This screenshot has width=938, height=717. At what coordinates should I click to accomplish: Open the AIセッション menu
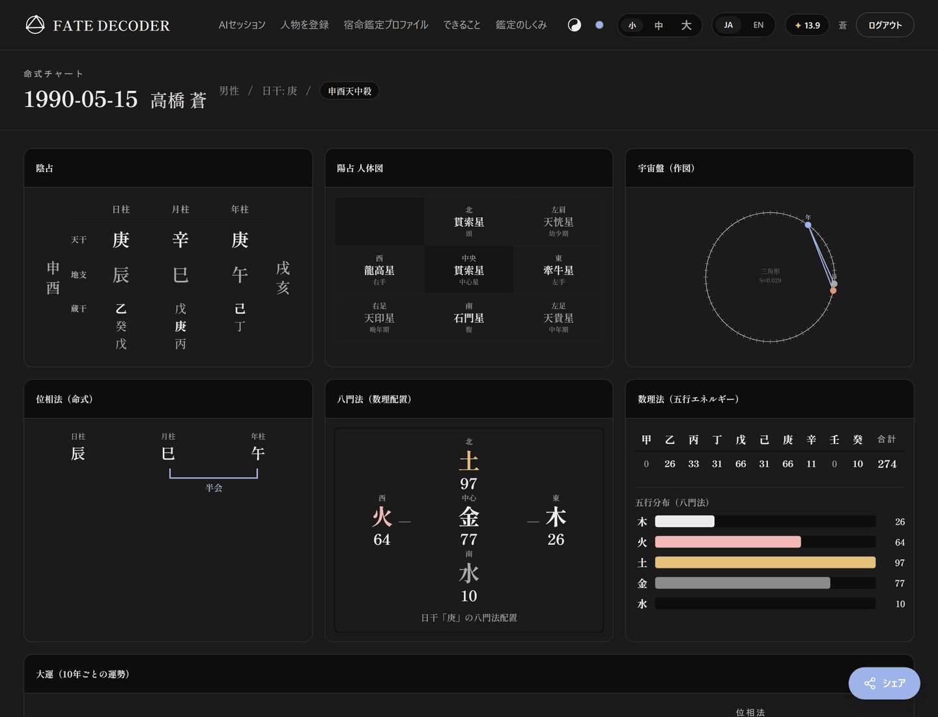point(242,25)
